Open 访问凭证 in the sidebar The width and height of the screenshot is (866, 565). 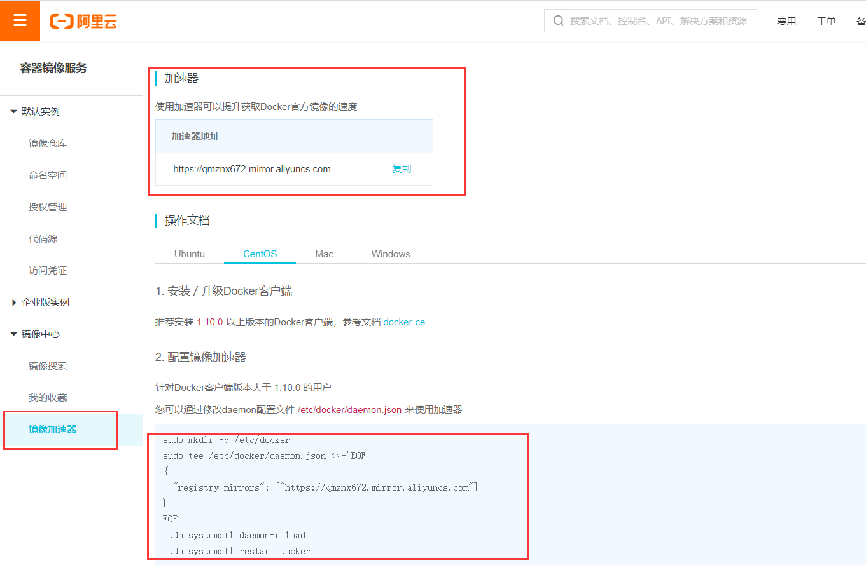point(48,271)
